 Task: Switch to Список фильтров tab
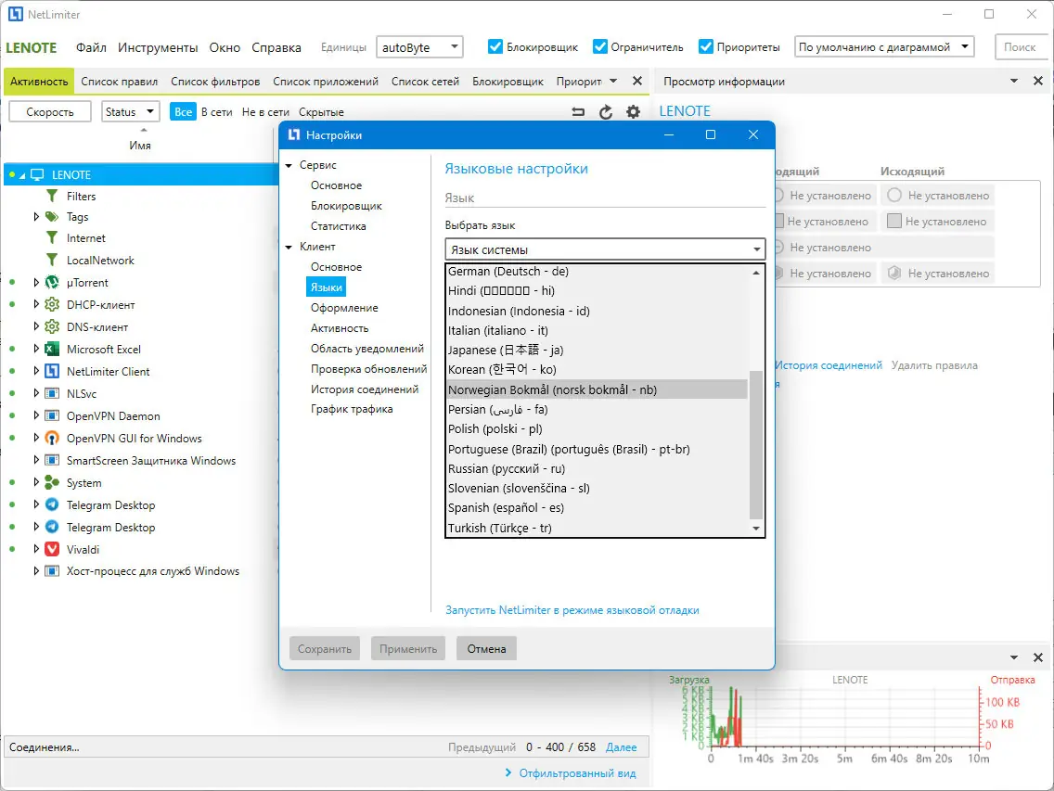click(215, 82)
